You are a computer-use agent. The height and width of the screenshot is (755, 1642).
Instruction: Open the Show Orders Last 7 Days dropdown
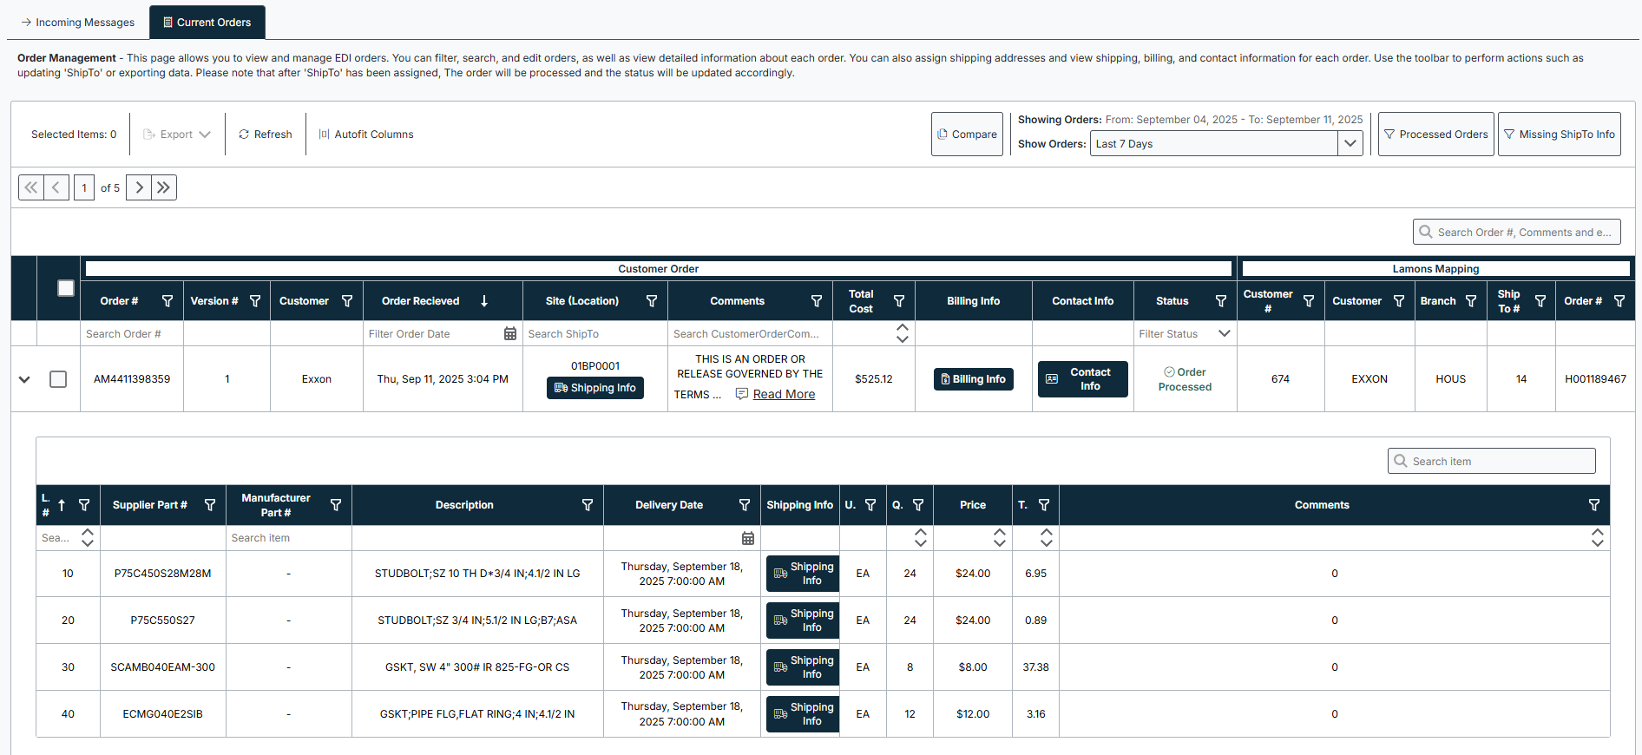coord(1350,144)
